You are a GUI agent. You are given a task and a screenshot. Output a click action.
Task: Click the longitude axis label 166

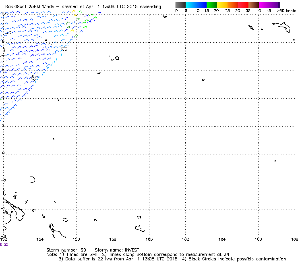pos(258,239)
